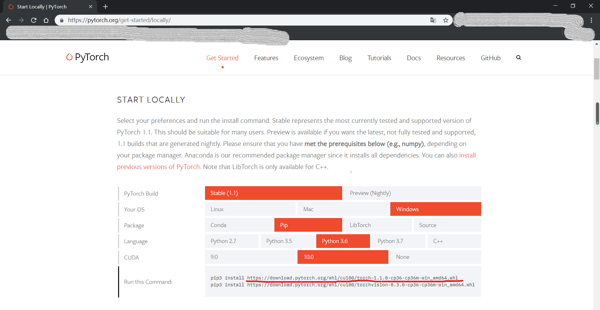The image size is (600, 310).
Task: Open the Resources nav item
Action: tap(451, 58)
